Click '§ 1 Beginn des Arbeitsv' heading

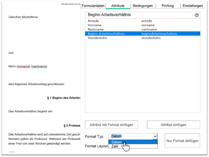coord(64,98)
